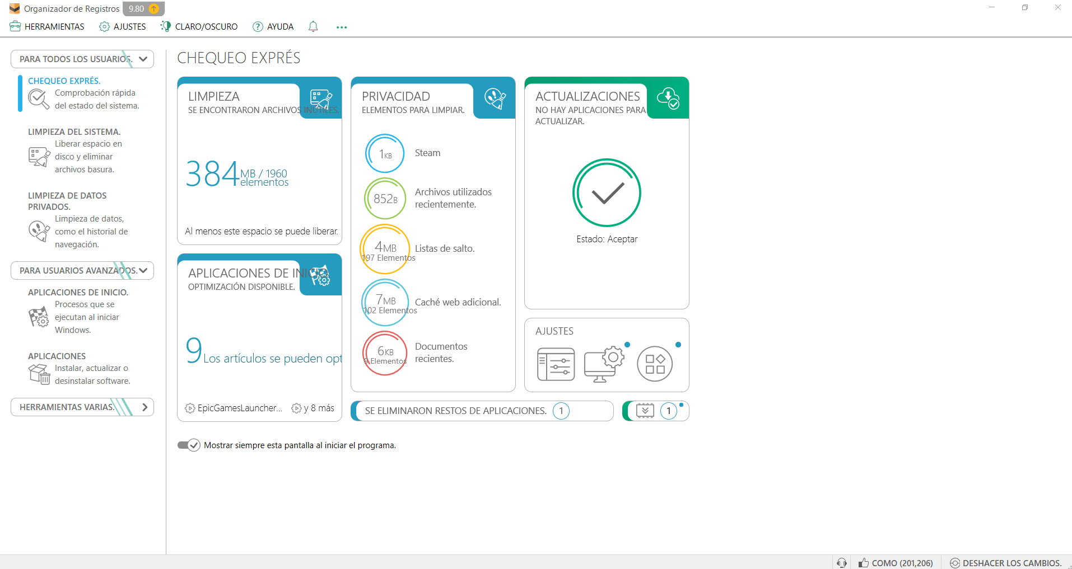
Task: Click the PRIVACIDAD card header icon
Action: click(x=495, y=98)
